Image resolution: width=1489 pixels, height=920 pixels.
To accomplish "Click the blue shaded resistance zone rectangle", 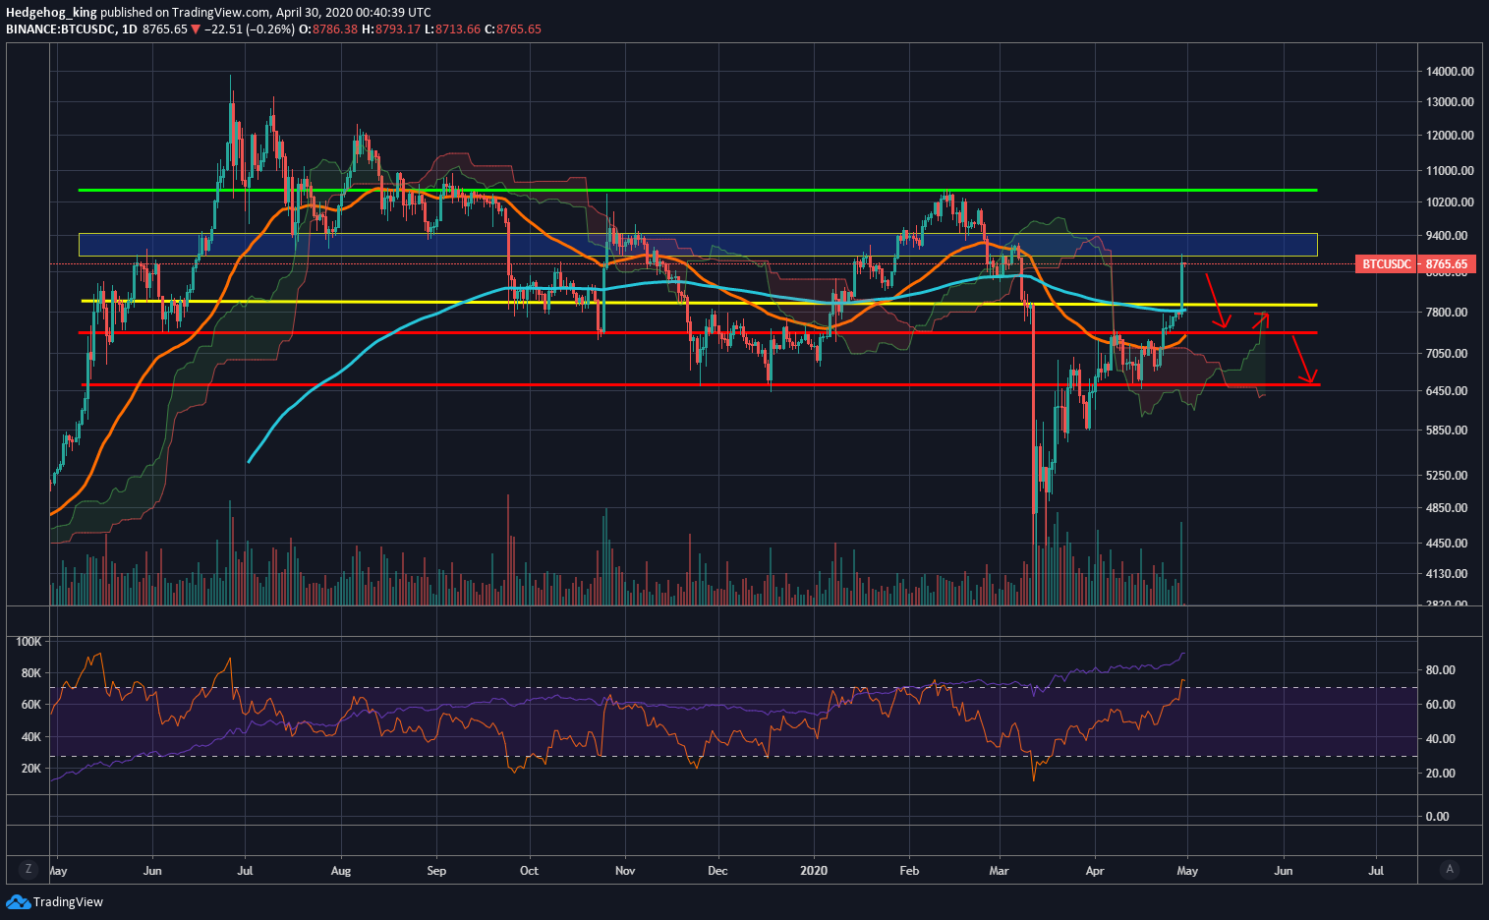I will click(x=698, y=245).
